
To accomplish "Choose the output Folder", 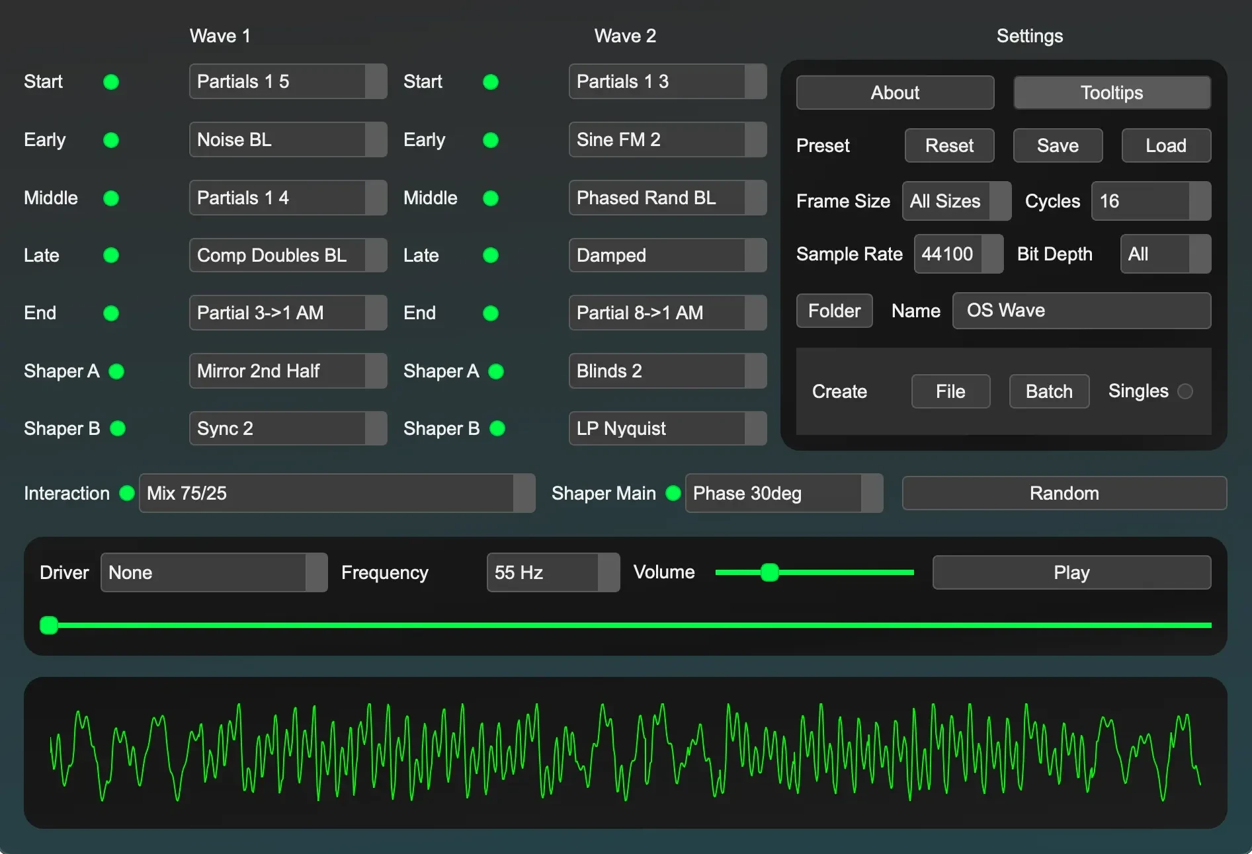I will [x=834, y=311].
